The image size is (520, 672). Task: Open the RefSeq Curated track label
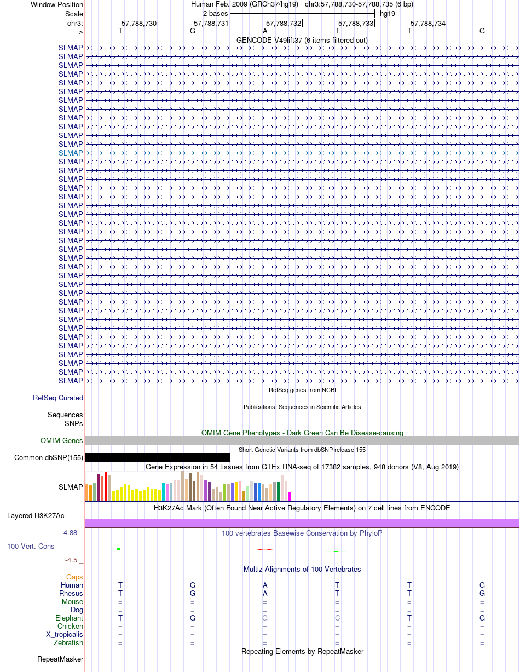click(x=58, y=398)
